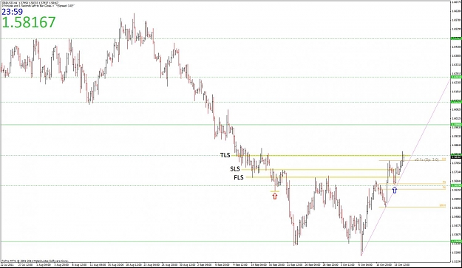
Task: Select the blue up-arrow chart marker
Action: (x=395, y=190)
